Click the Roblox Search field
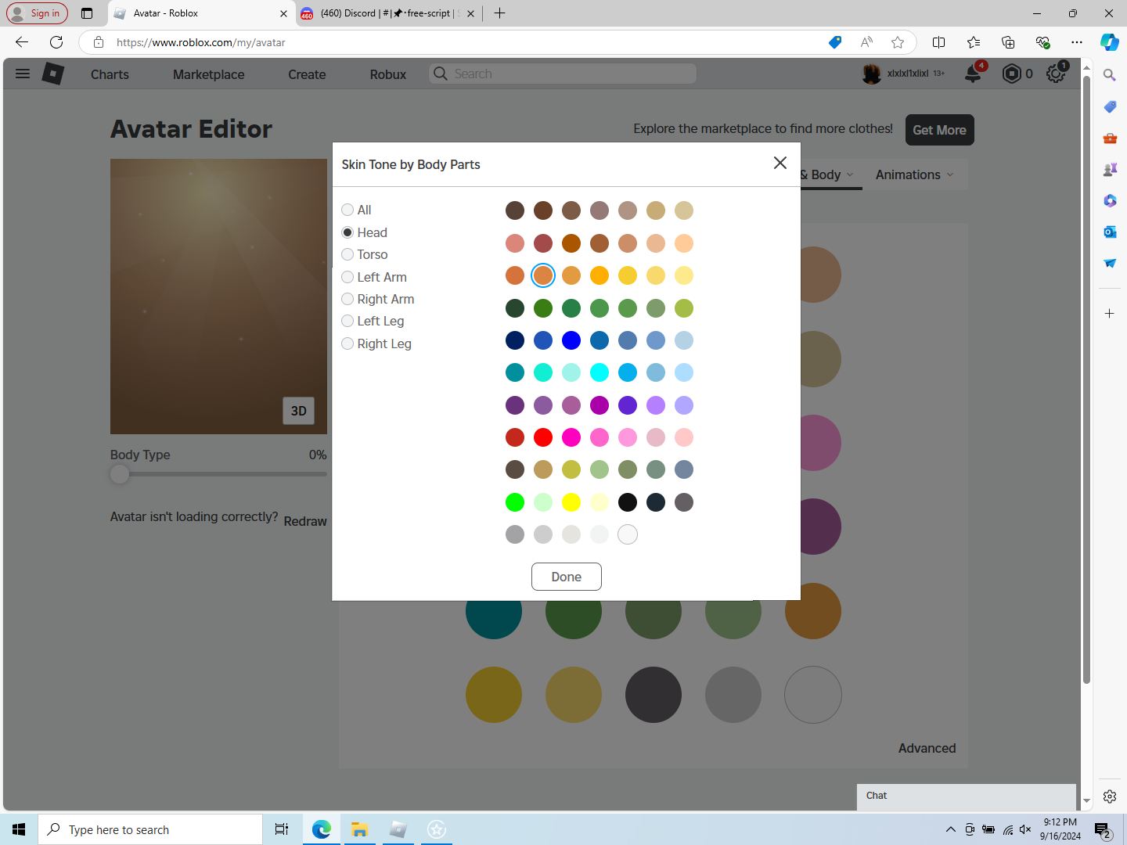Screen dimensions: 1127x845 coord(563,74)
